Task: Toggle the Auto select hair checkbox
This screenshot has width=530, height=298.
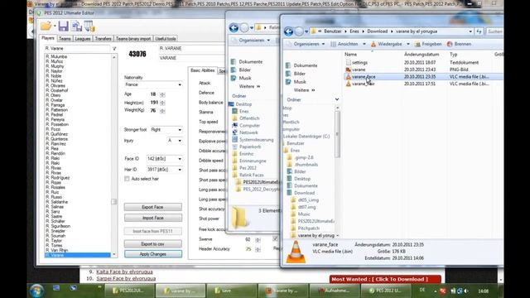Action: [x=127, y=179]
